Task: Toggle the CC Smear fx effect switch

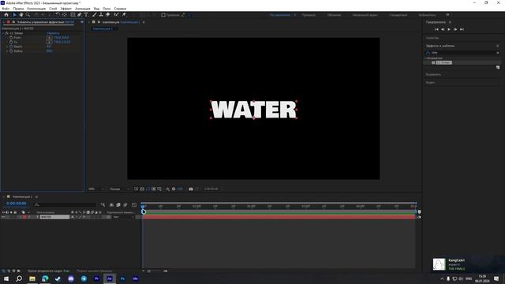Action: 7,33
